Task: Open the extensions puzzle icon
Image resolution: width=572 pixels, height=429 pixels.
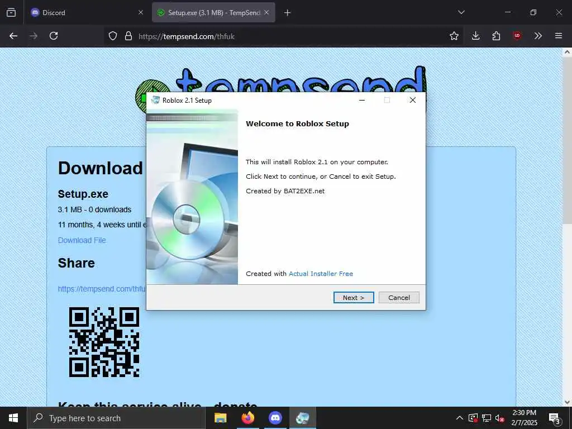Action: 496,36
